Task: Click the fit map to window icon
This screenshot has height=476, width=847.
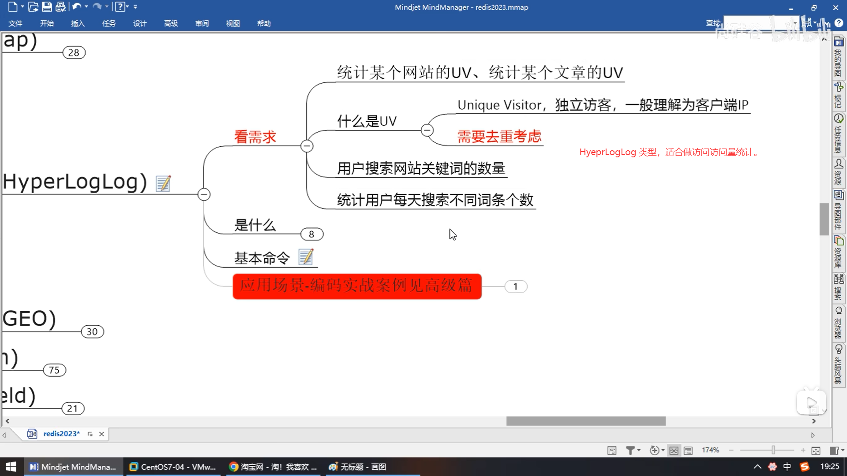Action: [816, 450]
